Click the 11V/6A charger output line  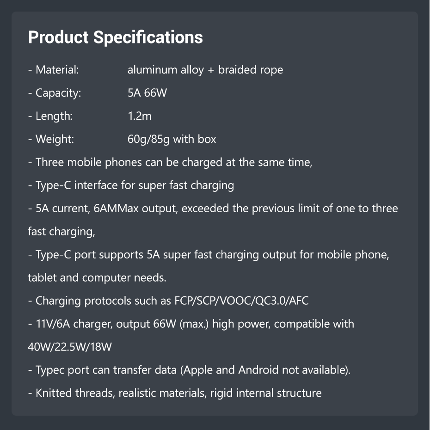[191, 324]
